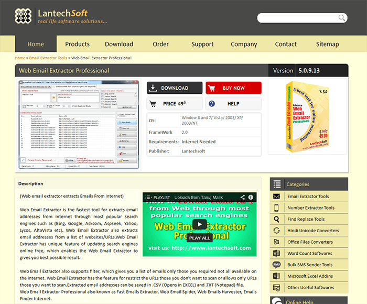This screenshot has height=304, width=367.
Task: Open Email Extractor Tools category
Action: [308, 197]
